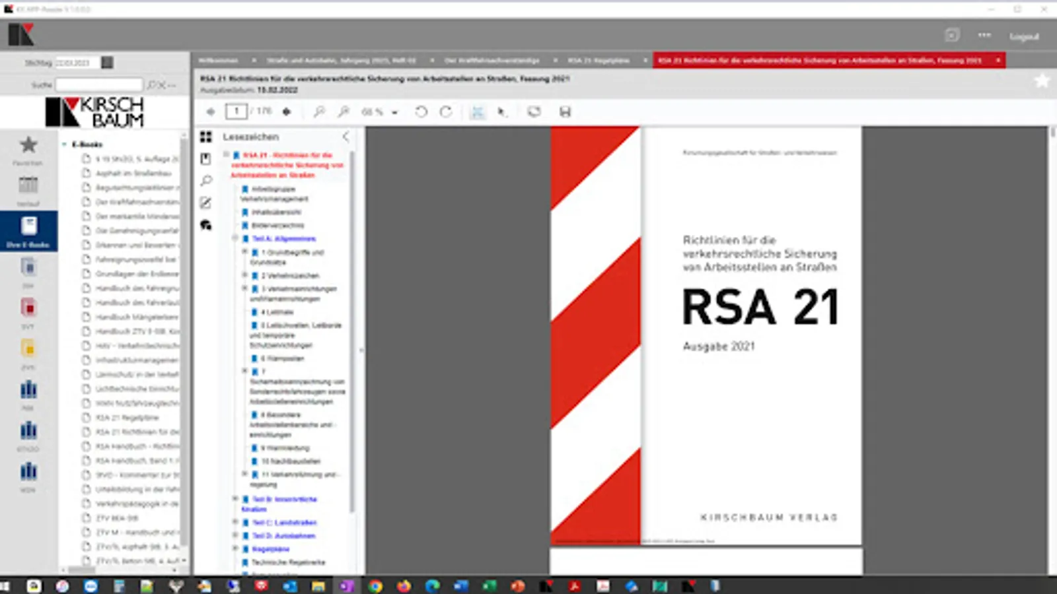The height and width of the screenshot is (594, 1057).
Task: Expand 'Teil C: Landstraßen' bookmark
Action: (235, 521)
